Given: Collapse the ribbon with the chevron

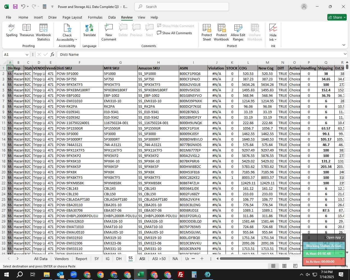Looking at the screenshot, I should click(x=344, y=45).
